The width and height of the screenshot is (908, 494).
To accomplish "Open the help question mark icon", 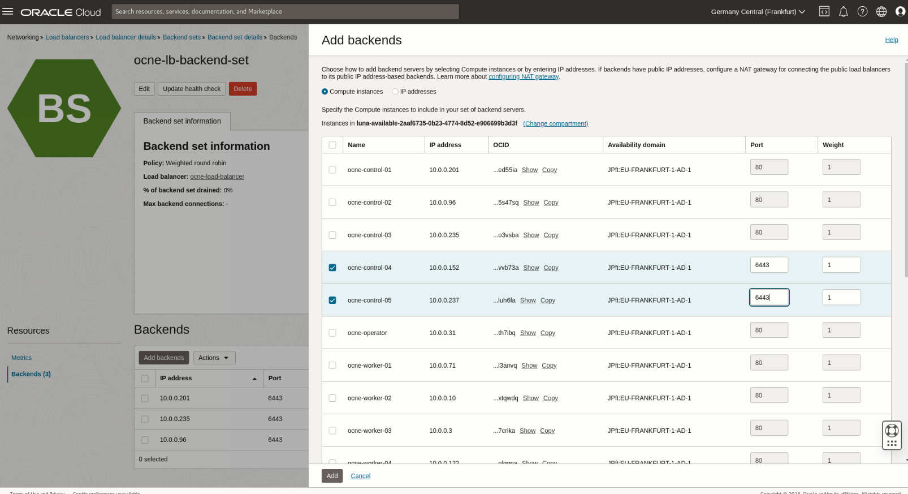I will (862, 11).
